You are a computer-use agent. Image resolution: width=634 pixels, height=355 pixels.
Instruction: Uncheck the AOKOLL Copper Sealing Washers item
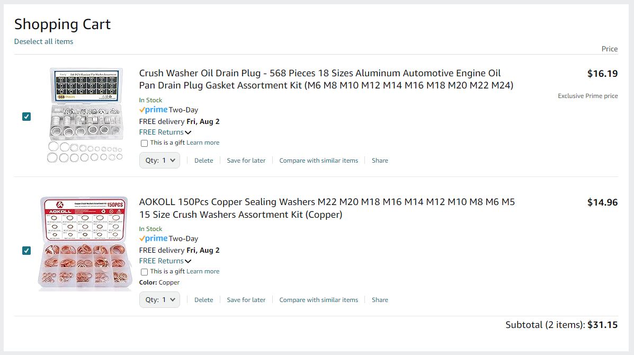click(x=26, y=251)
